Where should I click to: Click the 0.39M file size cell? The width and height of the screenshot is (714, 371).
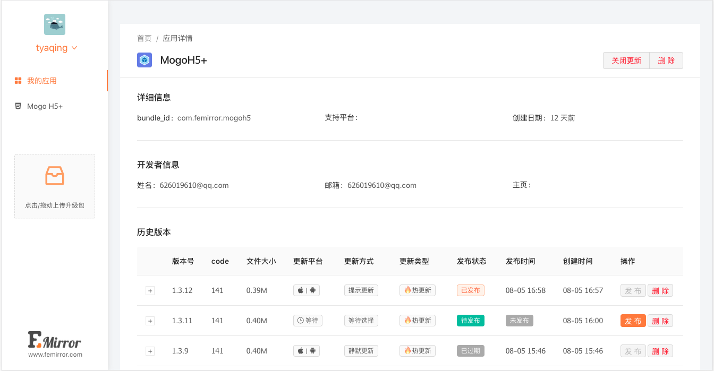pos(257,290)
